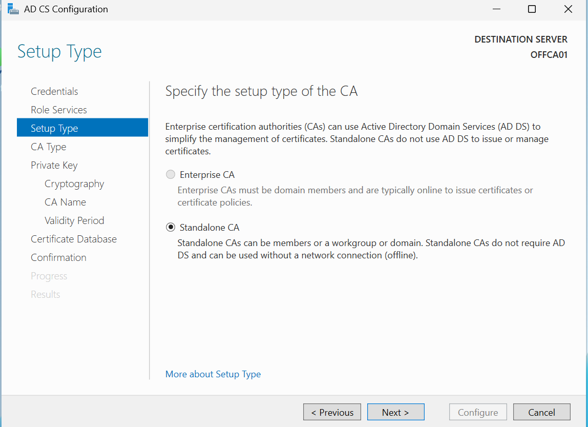Go to the Credentials step
The height and width of the screenshot is (427, 588).
tap(54, 91)
